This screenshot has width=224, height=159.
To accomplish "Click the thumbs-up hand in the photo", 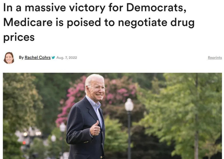I will click(95, 128).
